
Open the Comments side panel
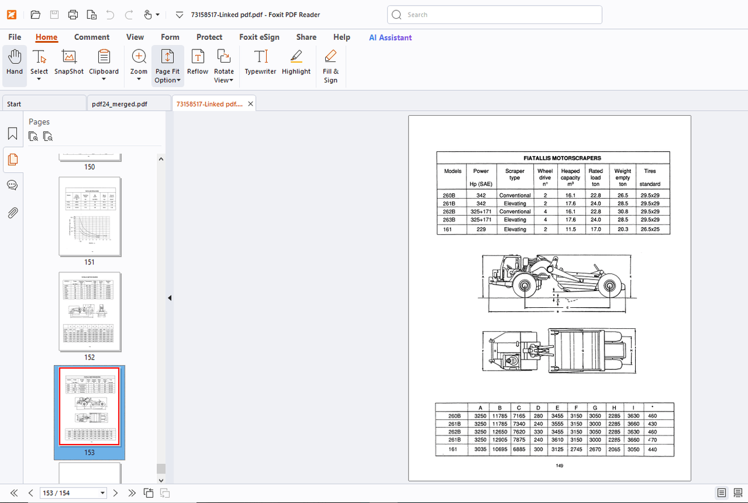coord(12,185)
